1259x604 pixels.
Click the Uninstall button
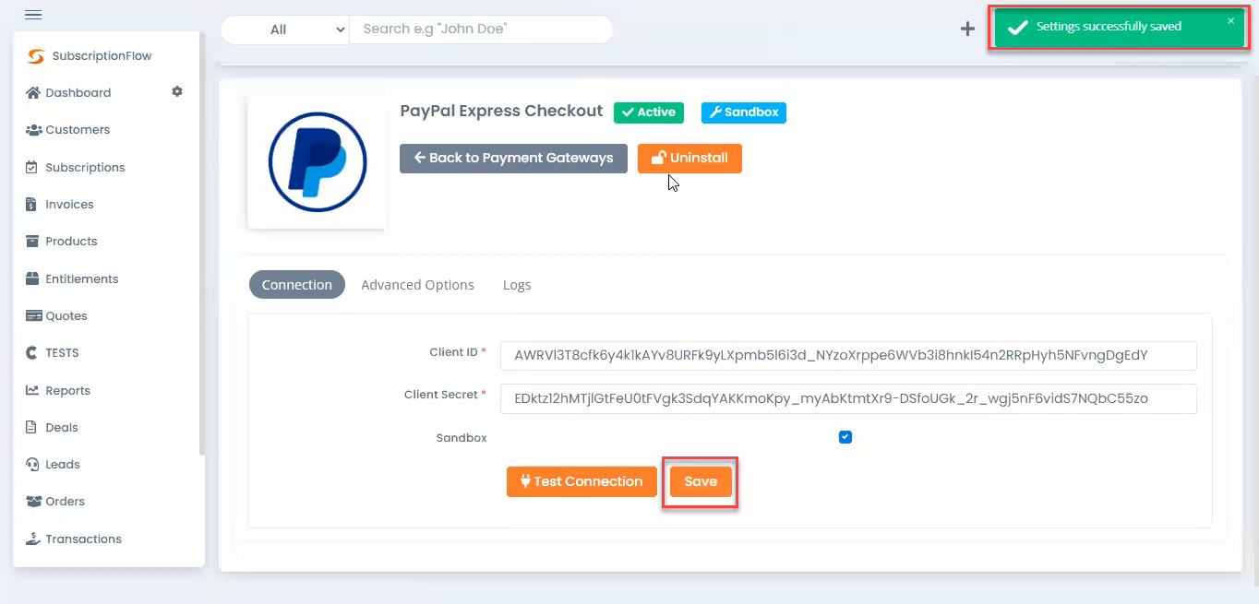point(689,158)
